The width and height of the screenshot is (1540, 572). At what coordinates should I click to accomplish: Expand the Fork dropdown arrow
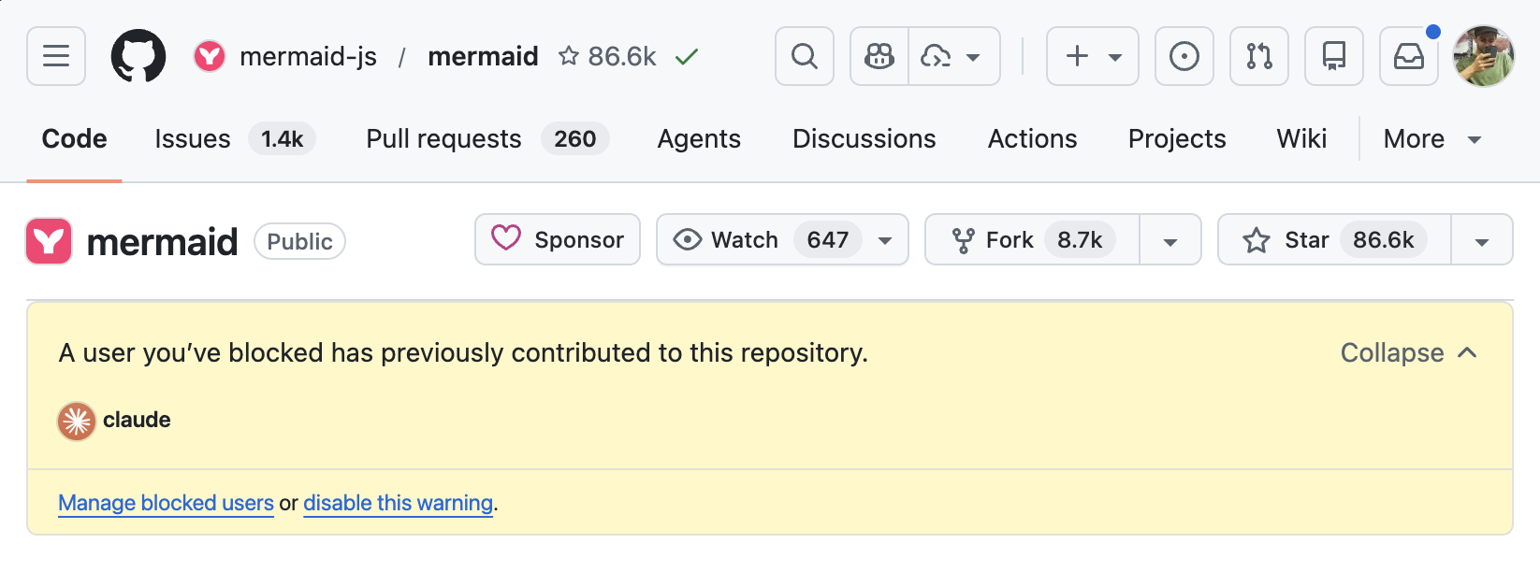1170,241
